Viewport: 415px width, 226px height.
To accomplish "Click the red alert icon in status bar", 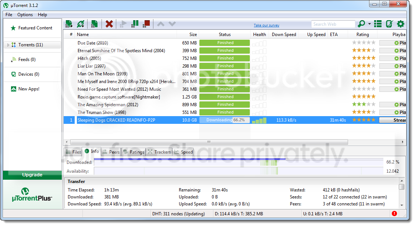I will coord(394,214).
